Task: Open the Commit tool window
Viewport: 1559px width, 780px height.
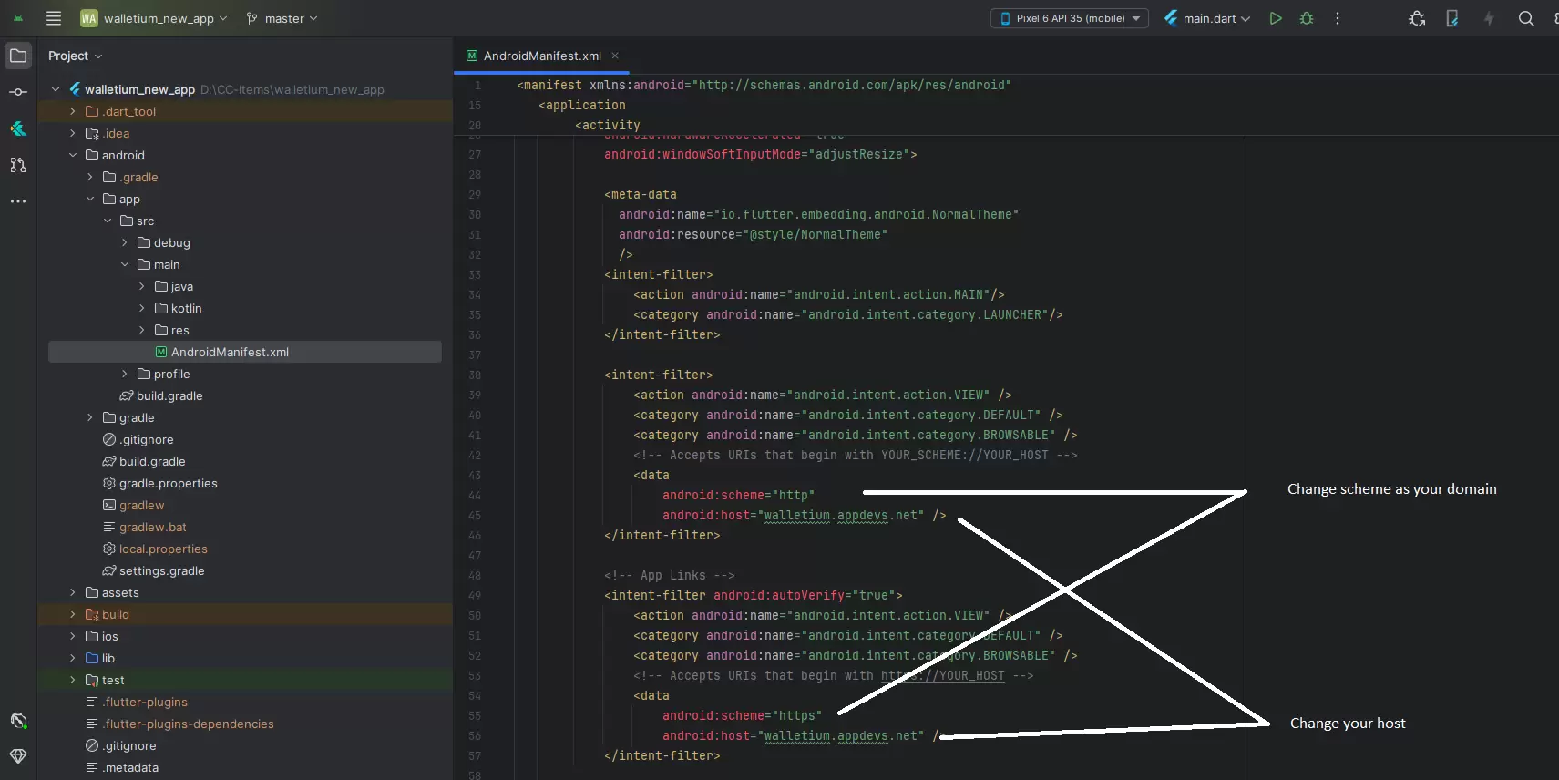Action: click(x=18, y=92)
